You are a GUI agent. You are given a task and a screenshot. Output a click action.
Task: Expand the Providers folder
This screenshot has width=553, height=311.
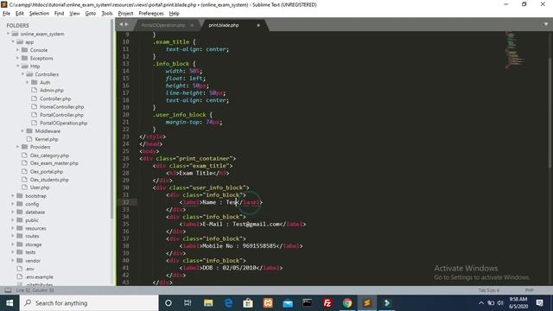[x=17, y=147]
